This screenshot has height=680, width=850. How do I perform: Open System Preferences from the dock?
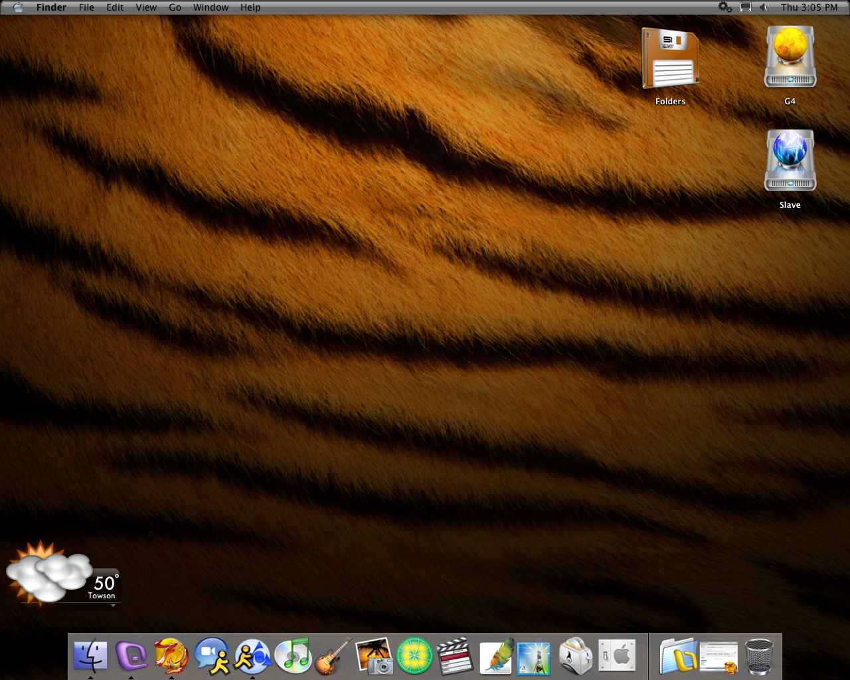[x=617, y=655]
